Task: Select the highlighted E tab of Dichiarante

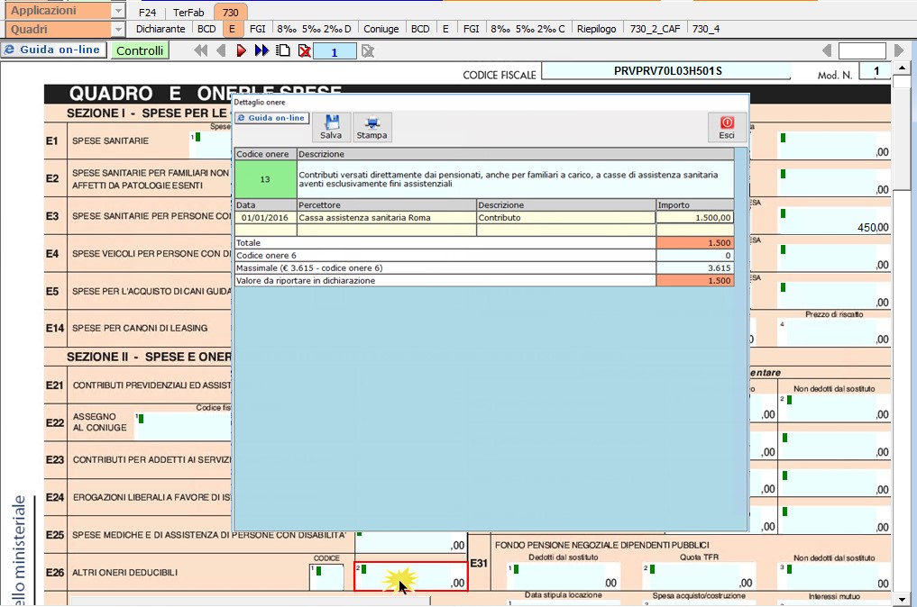Action: [x=232, y=29]
